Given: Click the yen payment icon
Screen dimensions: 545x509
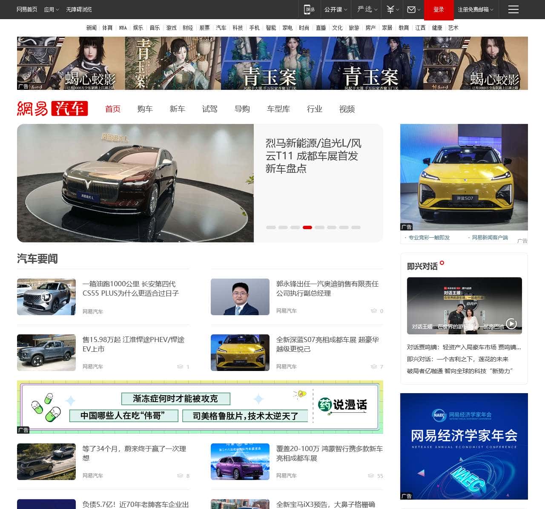Looking at the screenshot, I should point(390,9).
